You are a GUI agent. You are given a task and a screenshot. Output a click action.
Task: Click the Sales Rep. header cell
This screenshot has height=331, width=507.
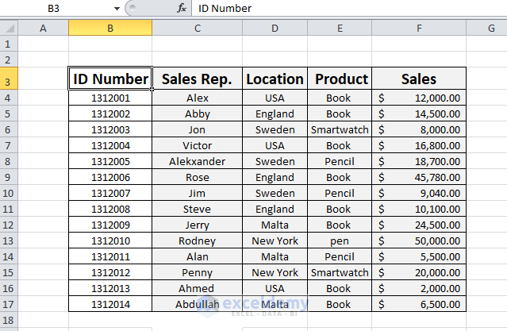tap(198, 79)
